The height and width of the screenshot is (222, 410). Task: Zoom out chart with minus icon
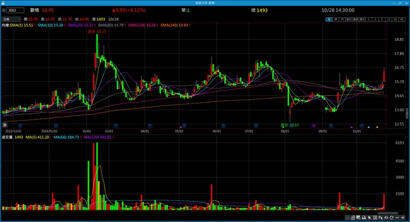point(397,218)
